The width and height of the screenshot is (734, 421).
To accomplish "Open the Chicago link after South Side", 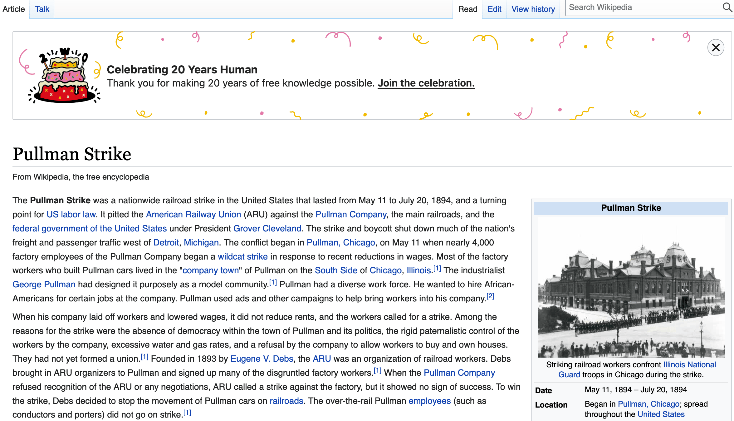I will [386, 270].
